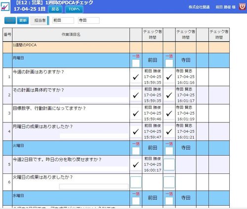The image size is (247, 209).
Task: Toggle row 3 checkmark in 前田 column
Action: (x=136, y=114)
